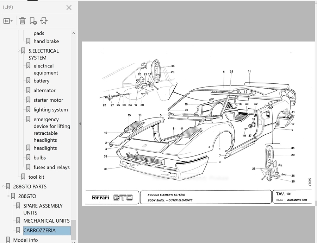Select the "288GTO" bookmark
The image size is (317, 243).
pos(27,196)
